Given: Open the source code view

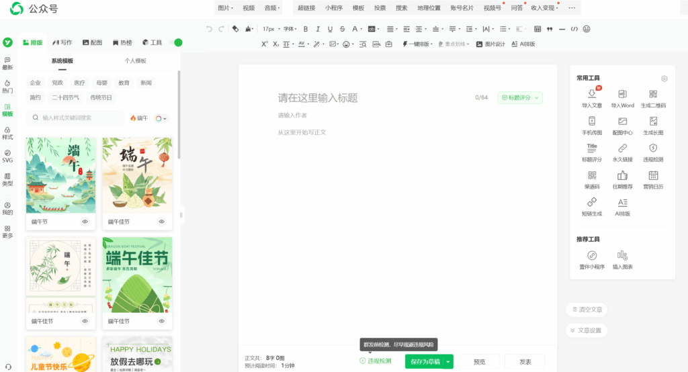Looking at the screenshot, I should [x=574, y=29].
